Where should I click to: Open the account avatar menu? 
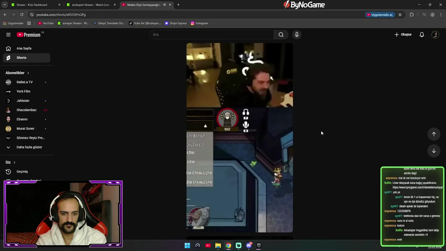[435, 35]
